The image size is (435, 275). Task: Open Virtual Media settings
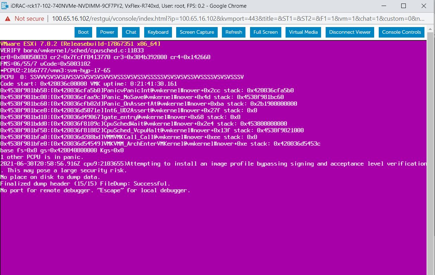click(303, 32)
